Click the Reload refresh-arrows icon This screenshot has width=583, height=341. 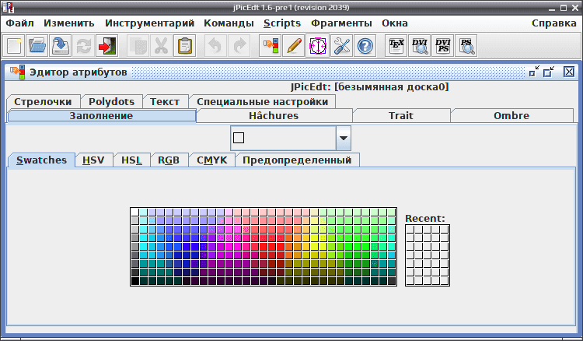click(x=84, y=46)
